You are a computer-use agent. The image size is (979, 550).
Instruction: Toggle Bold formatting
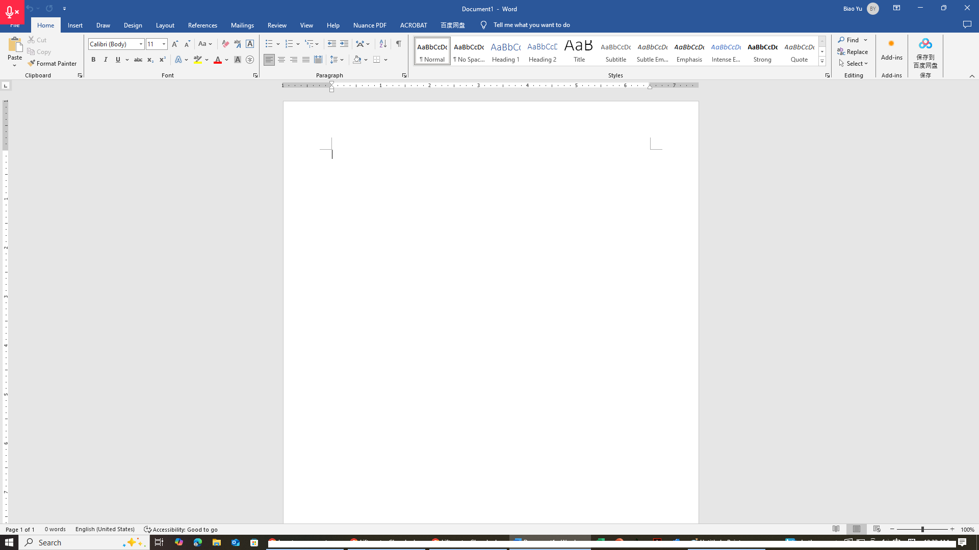(93, 60)
